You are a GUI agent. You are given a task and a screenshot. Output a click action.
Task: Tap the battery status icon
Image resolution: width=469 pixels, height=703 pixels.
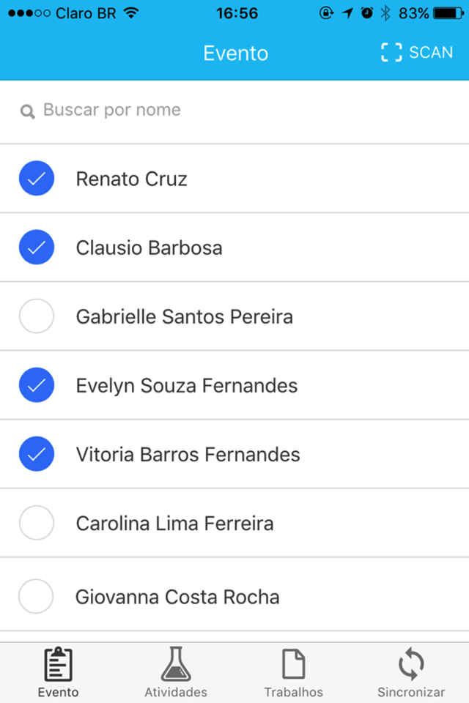pos(448,13)
